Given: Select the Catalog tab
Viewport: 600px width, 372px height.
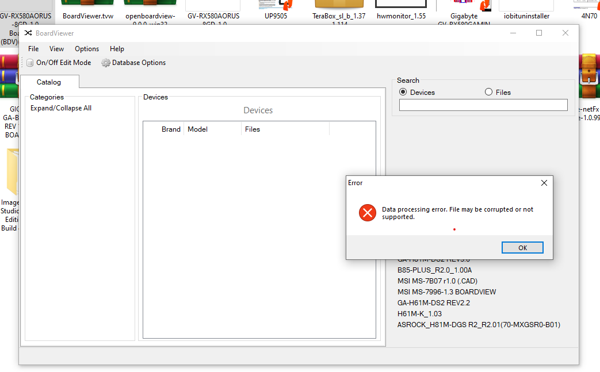Looking at the screenshot, I should coord(49,82).
